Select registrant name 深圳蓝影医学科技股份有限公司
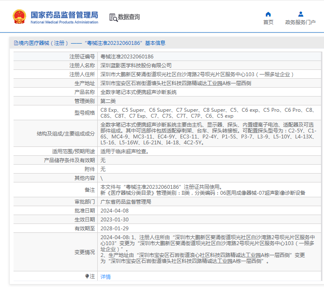 tap(136, 66)
